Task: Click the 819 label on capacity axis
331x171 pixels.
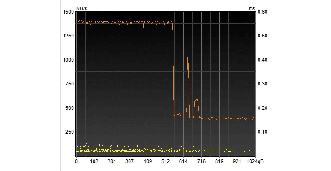Action: click(220, 162)
